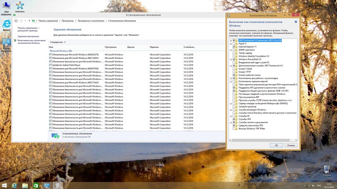The image size is (337, 189).
Task: Click the icon of Update for Adobe Flash Player
Action: (x=51, y=65)
